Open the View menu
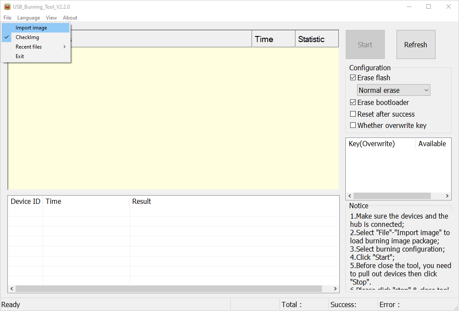459x311 pixels. [51, 17]
